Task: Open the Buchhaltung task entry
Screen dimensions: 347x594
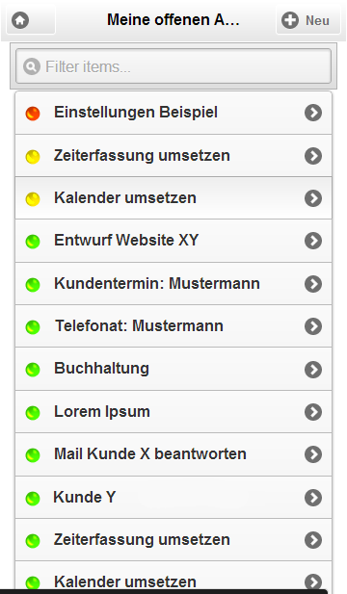Action: (173, 369)
